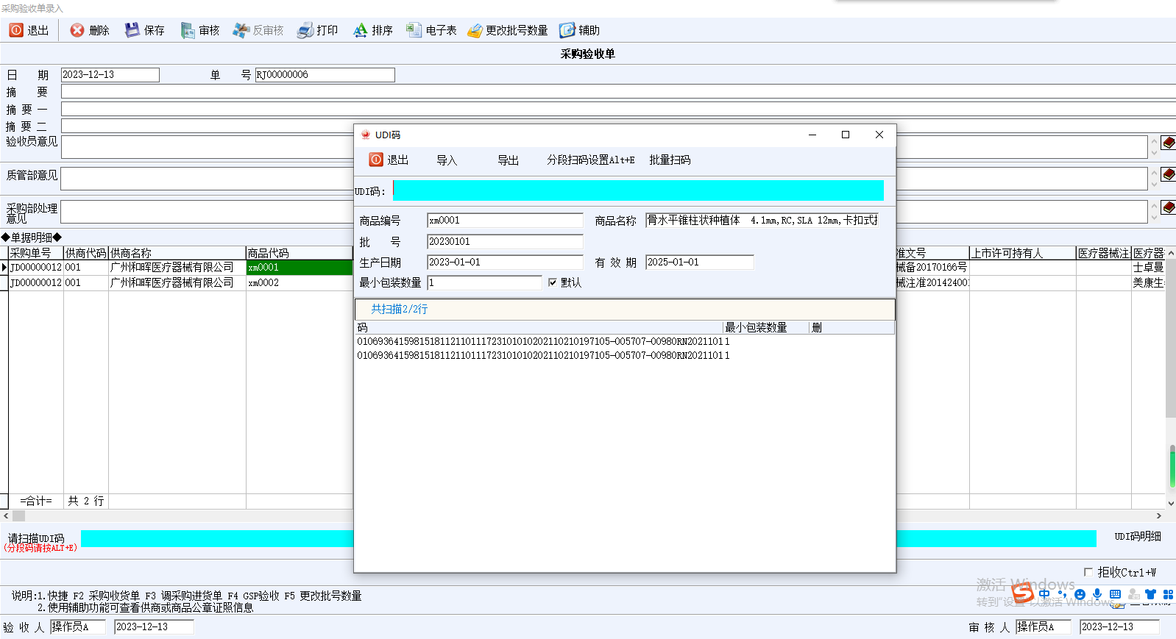This screenshot has height=639, width=1176.
Task: Click the 删除 delete icon in the toolbar
Action: [77, 30]
